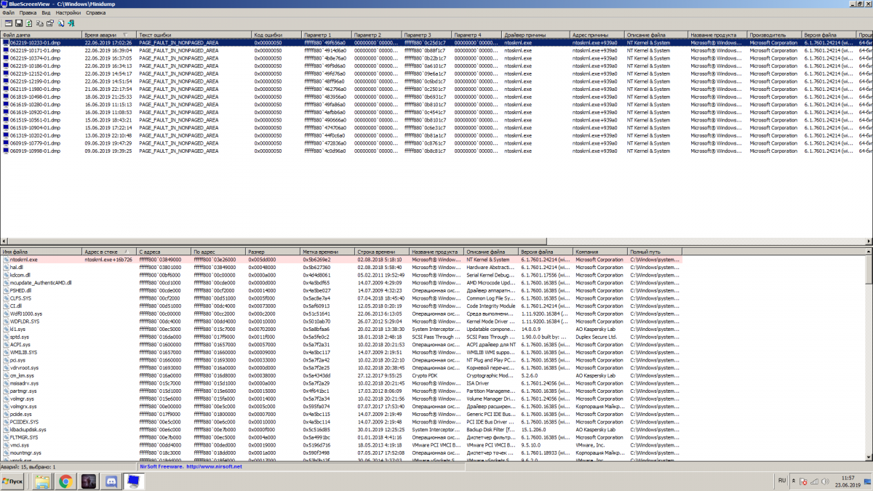Open the Файл menu

[x=9, y=13]
